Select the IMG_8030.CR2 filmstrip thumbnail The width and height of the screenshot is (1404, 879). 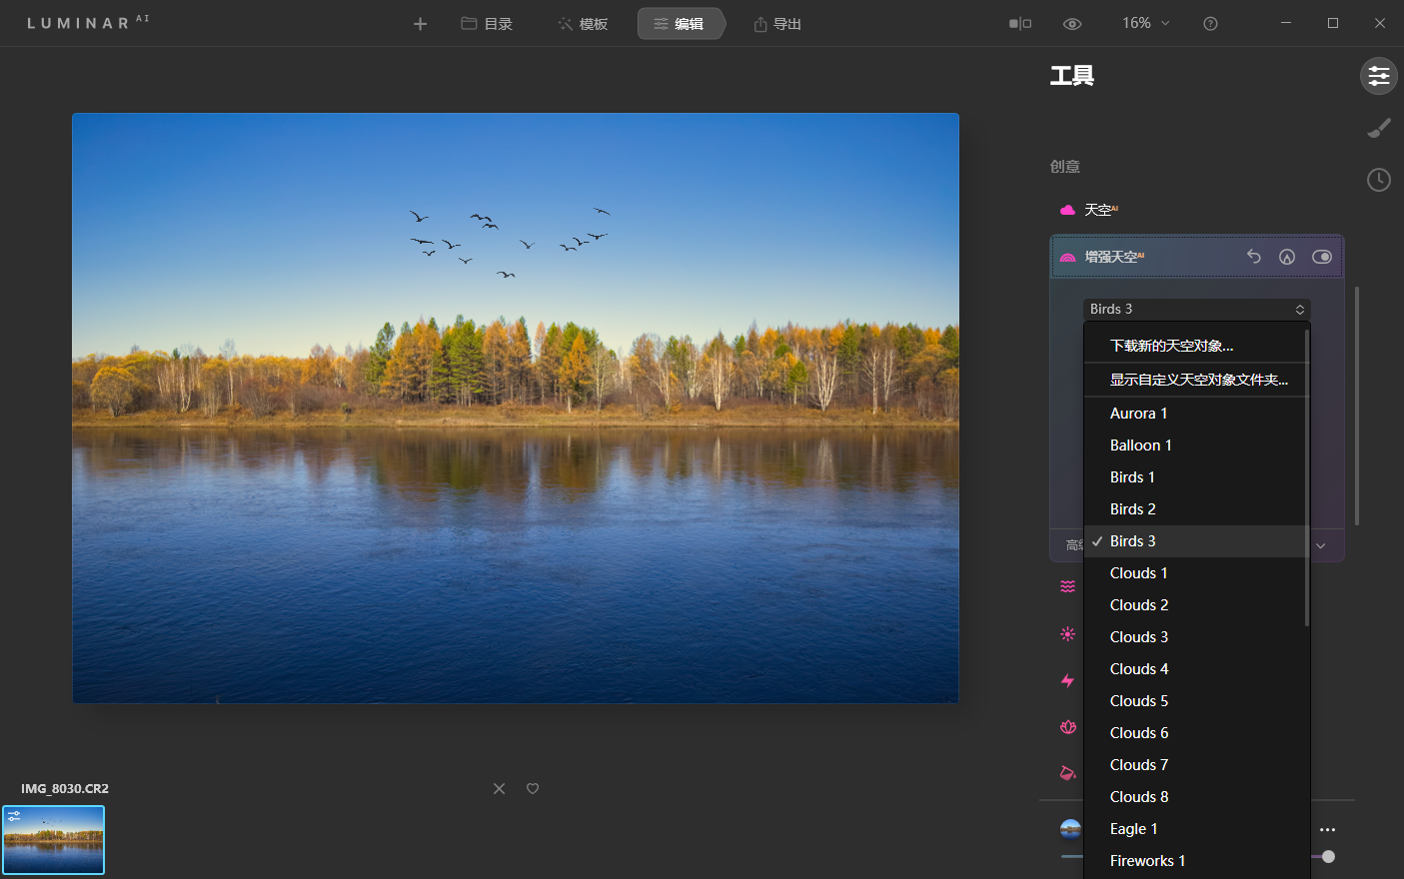tap(54, 839)
